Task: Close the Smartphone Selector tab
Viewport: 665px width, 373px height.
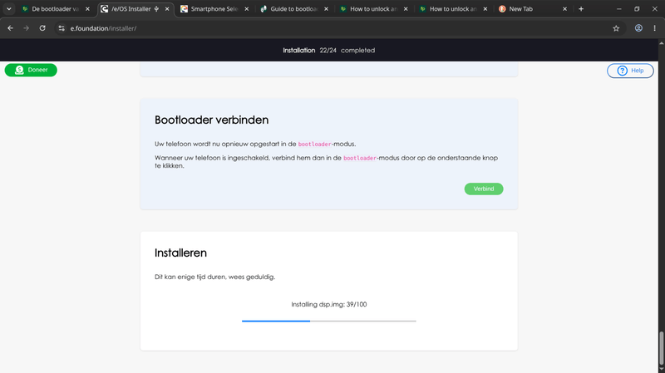Action: (246, 9)
